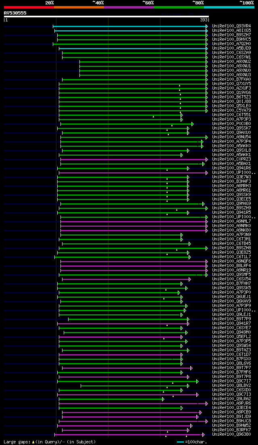Viewport: 258px width, 445px height.
Task: Select the UniRef100_Q9SMF5 label
Action: [x=231, y=274]
